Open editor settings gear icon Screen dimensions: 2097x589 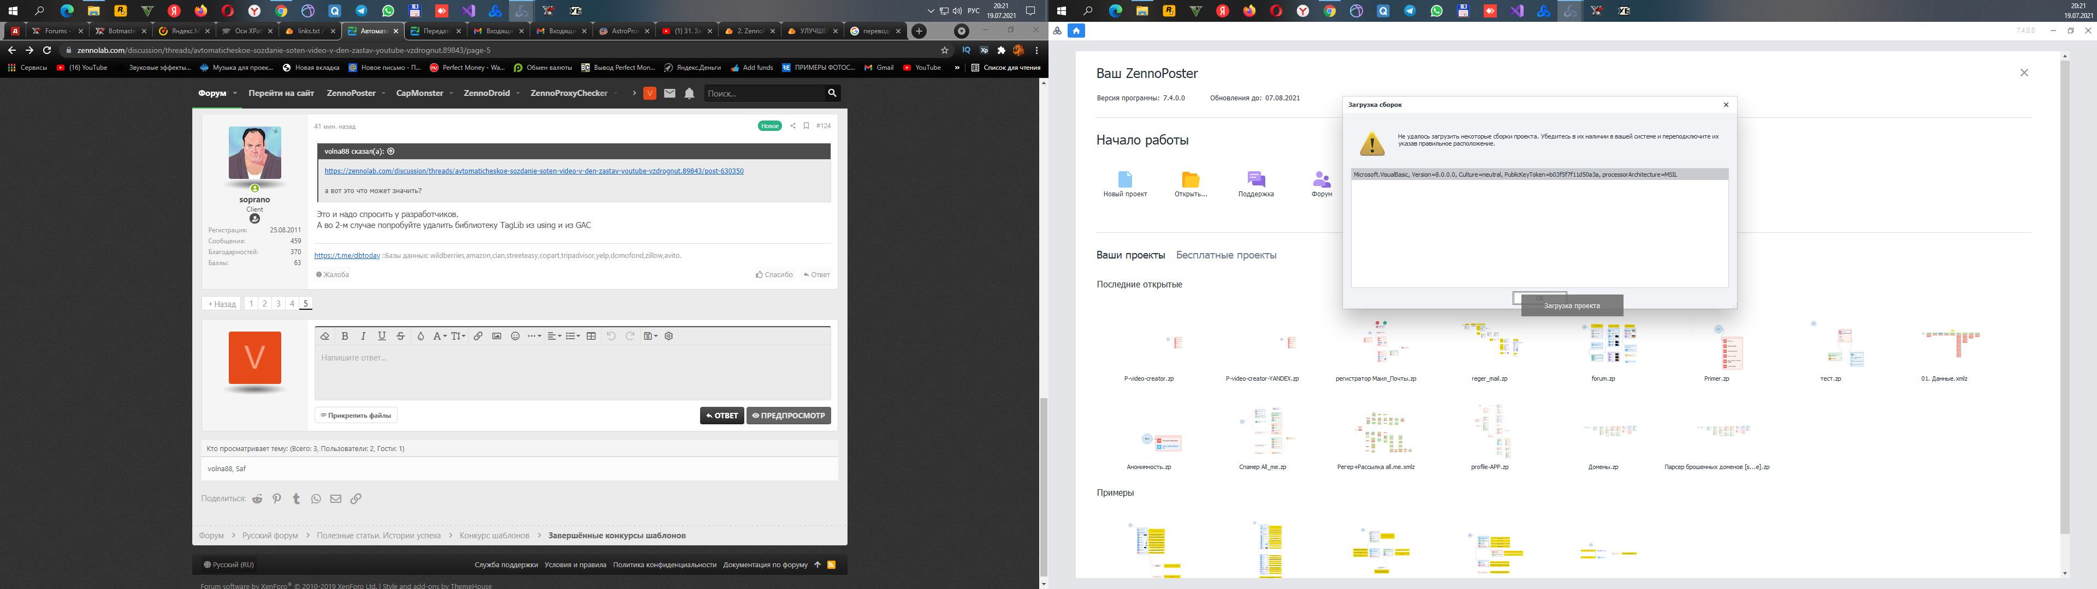(x=669, y=336)
